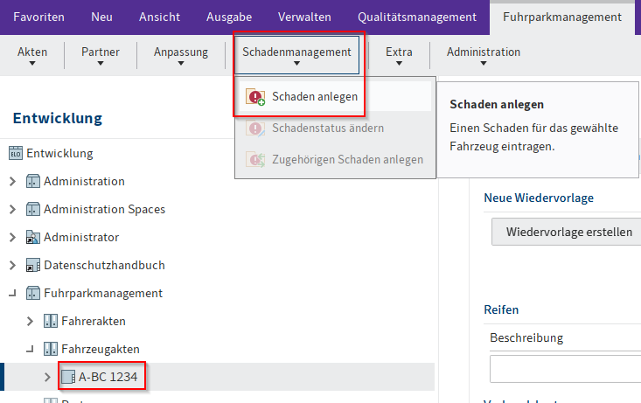
Task: Collapse the Fuhrparkmanagement tree node
Action: click(x=12, y=293)
